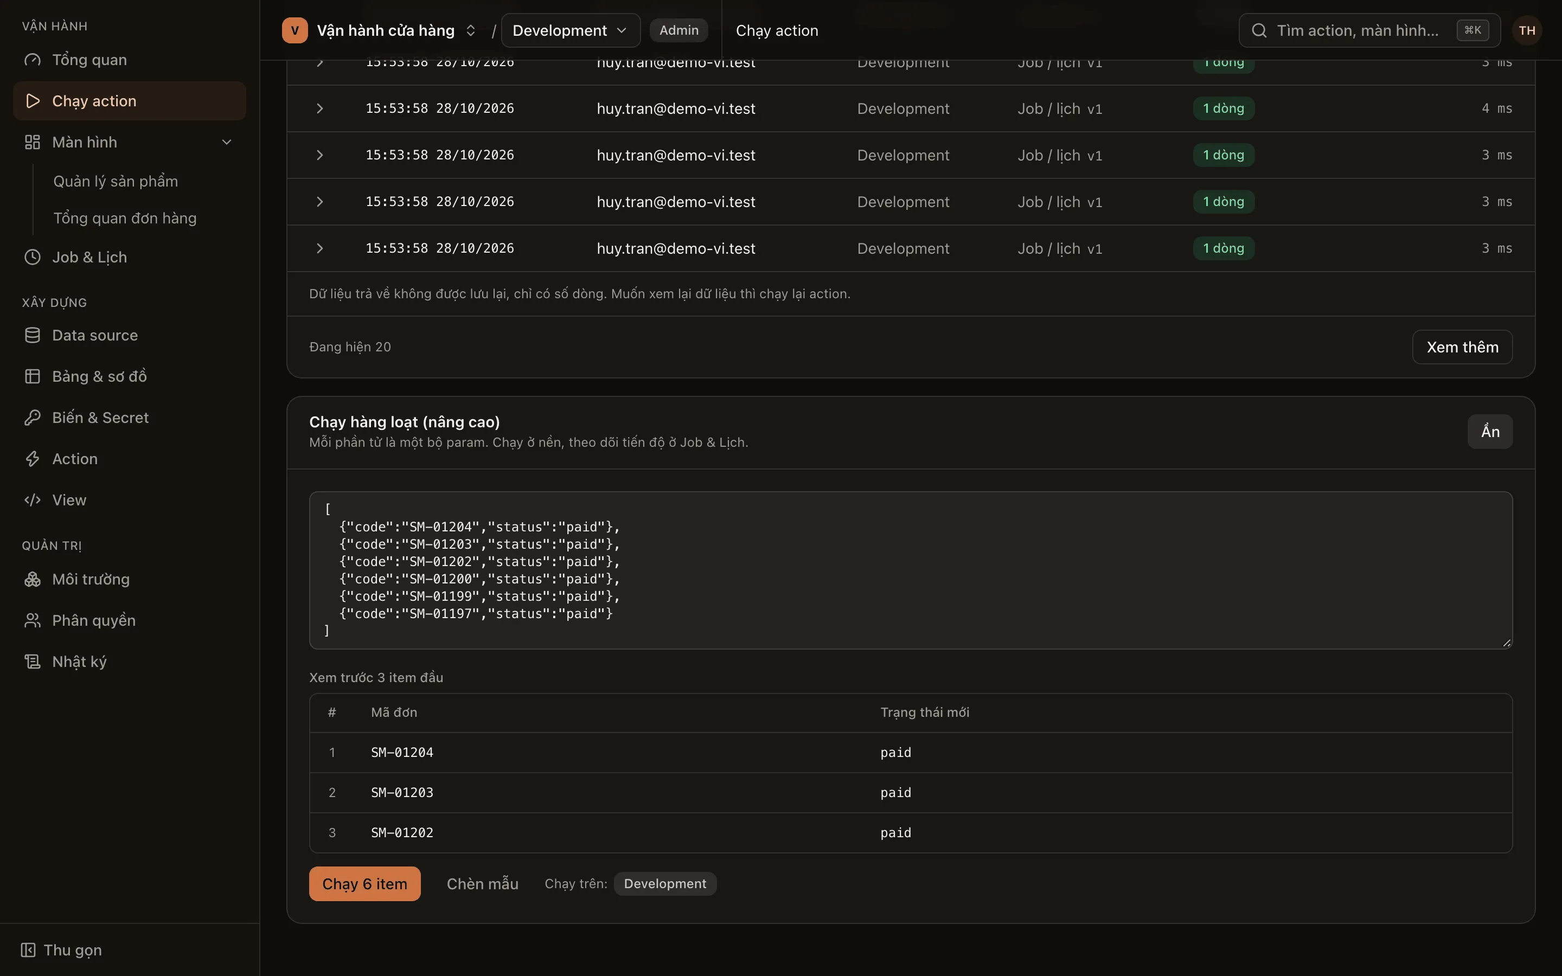Click into the JSON params textarea
This screenshot has width=1562, height=976.
[x=911, y=570]
